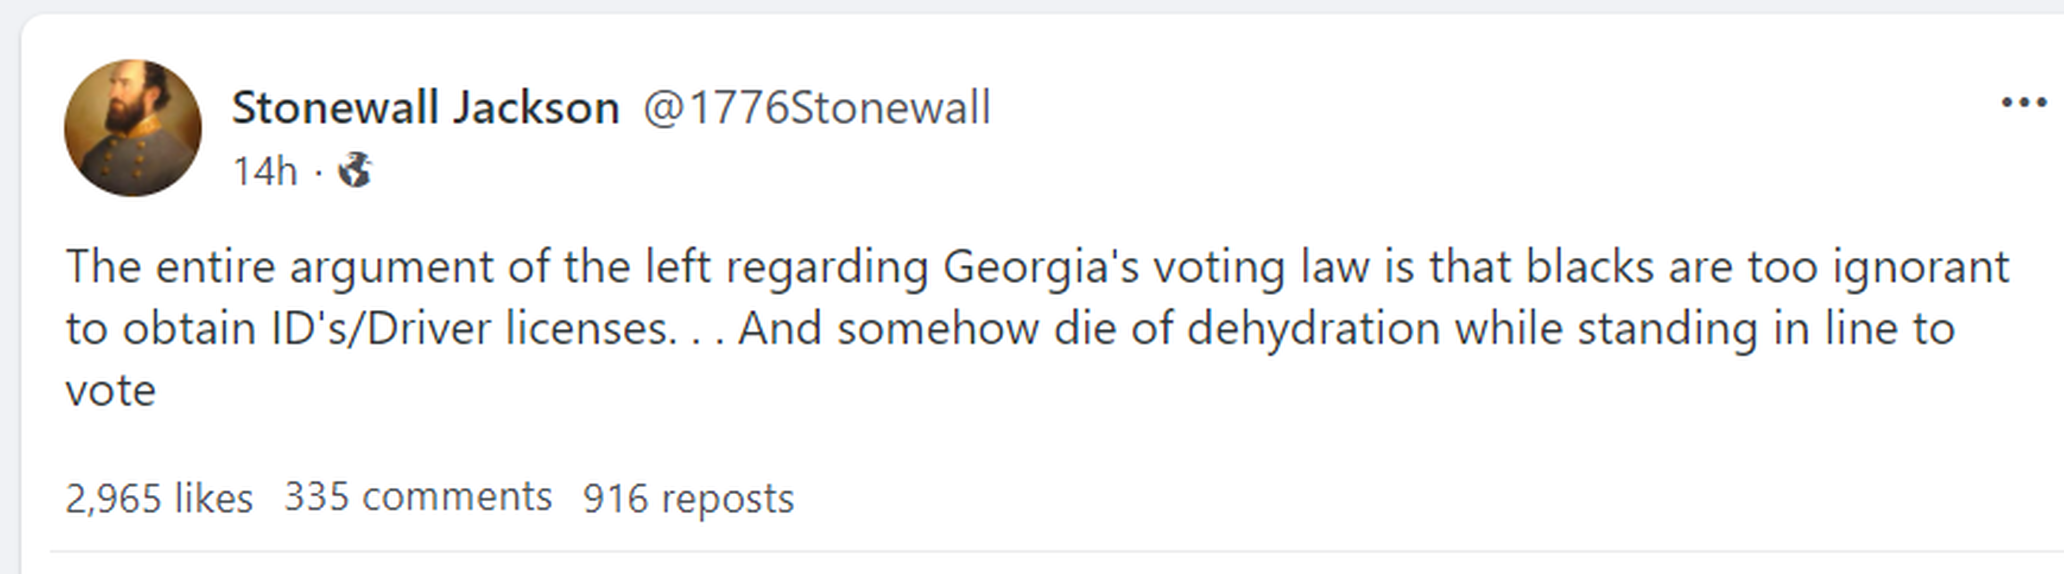This screenshot has width=2064, height=574.
Task: Click the globe public visibility icon
Action: (x=354, y=171)
